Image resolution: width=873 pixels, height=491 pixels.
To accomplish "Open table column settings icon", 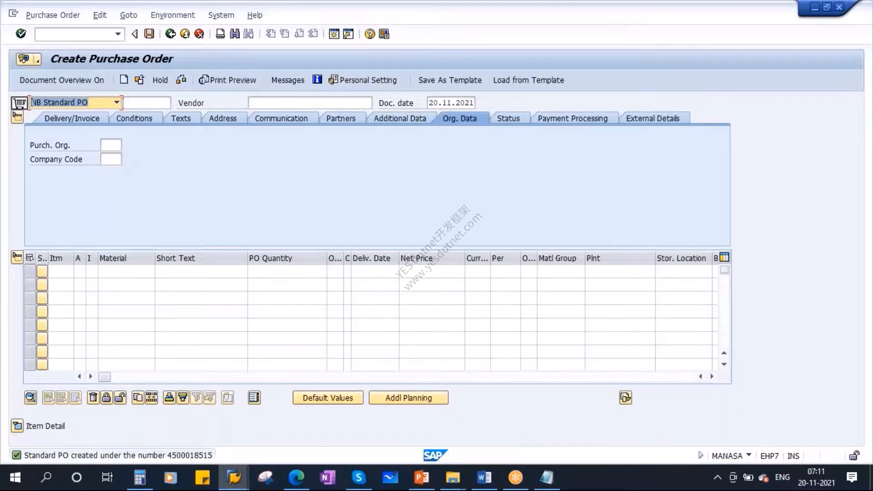I will coord(724,257).
